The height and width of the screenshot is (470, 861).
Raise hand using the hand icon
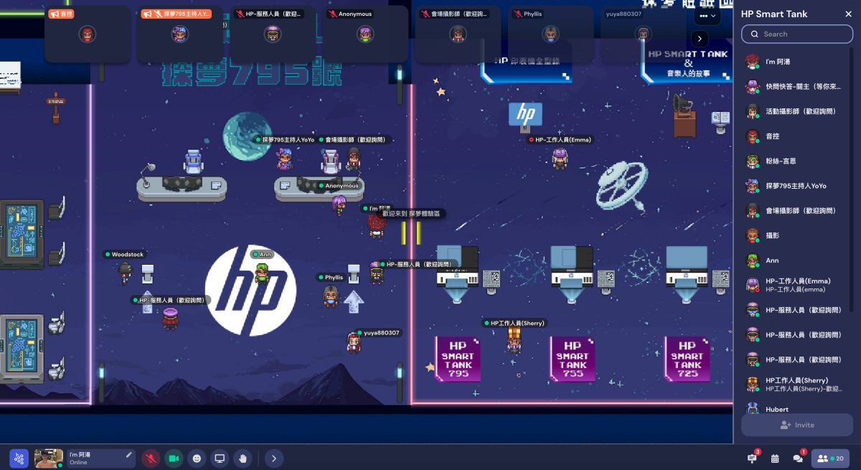click(x=243, y=458)
